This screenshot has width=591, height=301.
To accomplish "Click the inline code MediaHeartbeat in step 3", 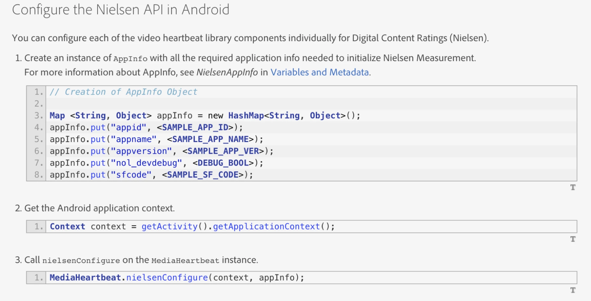I will click(x=185, y=260).
